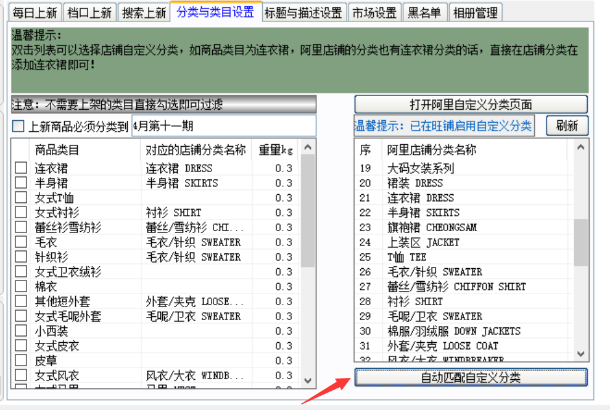Click 自动匹配自定义分类 button
This screenshot has height=410, width=610.
pos(471,377)
